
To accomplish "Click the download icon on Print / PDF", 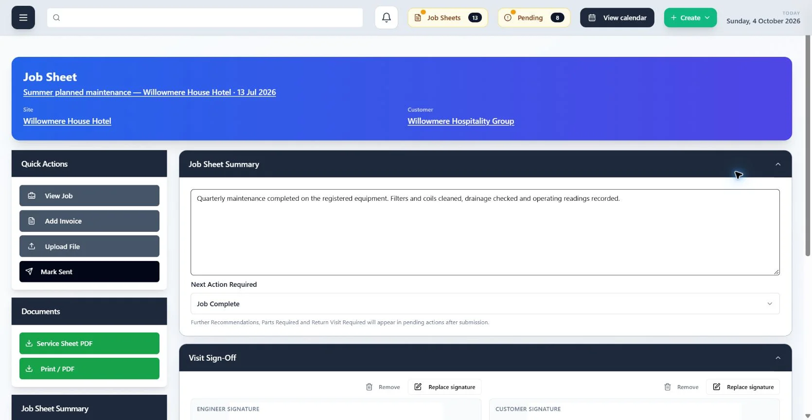I will pyautogui.click(x=29, y=369).
